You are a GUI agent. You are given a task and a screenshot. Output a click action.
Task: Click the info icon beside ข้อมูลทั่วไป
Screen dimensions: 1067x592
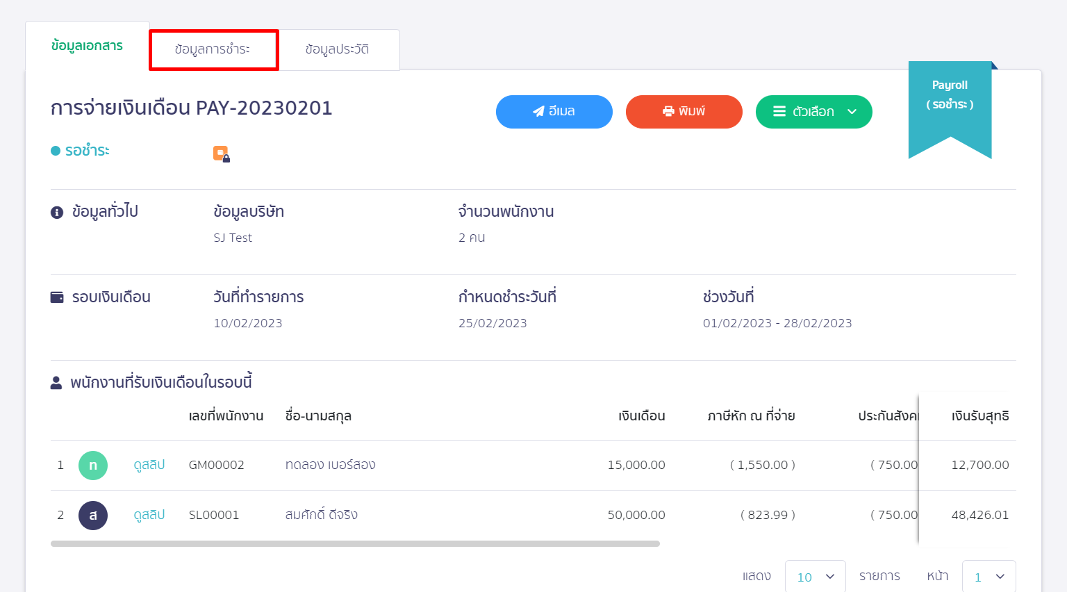58,211
